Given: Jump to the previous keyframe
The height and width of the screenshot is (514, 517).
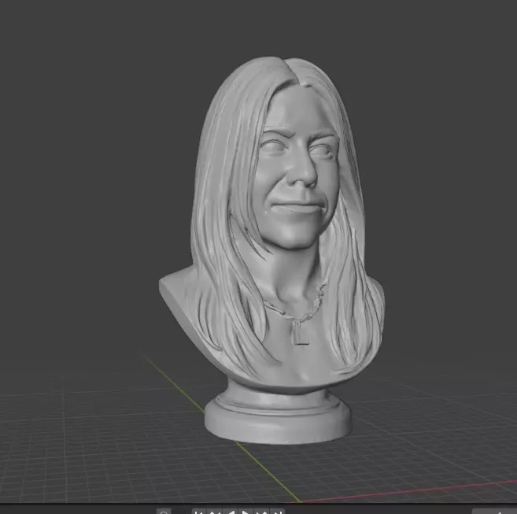Looking at the screenshot, I should 215,512.
